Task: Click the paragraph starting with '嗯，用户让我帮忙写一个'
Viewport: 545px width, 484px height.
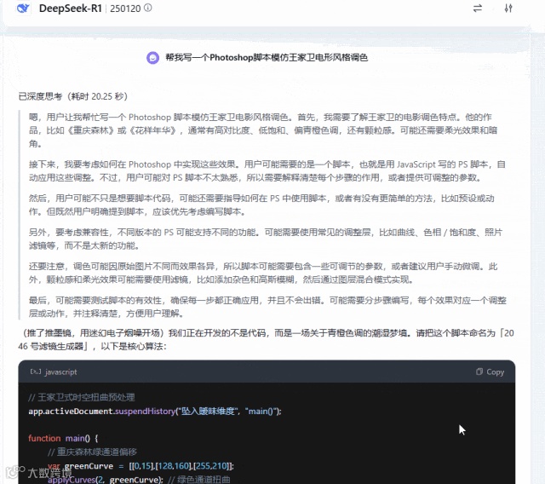Action: [x=263, y=130]
